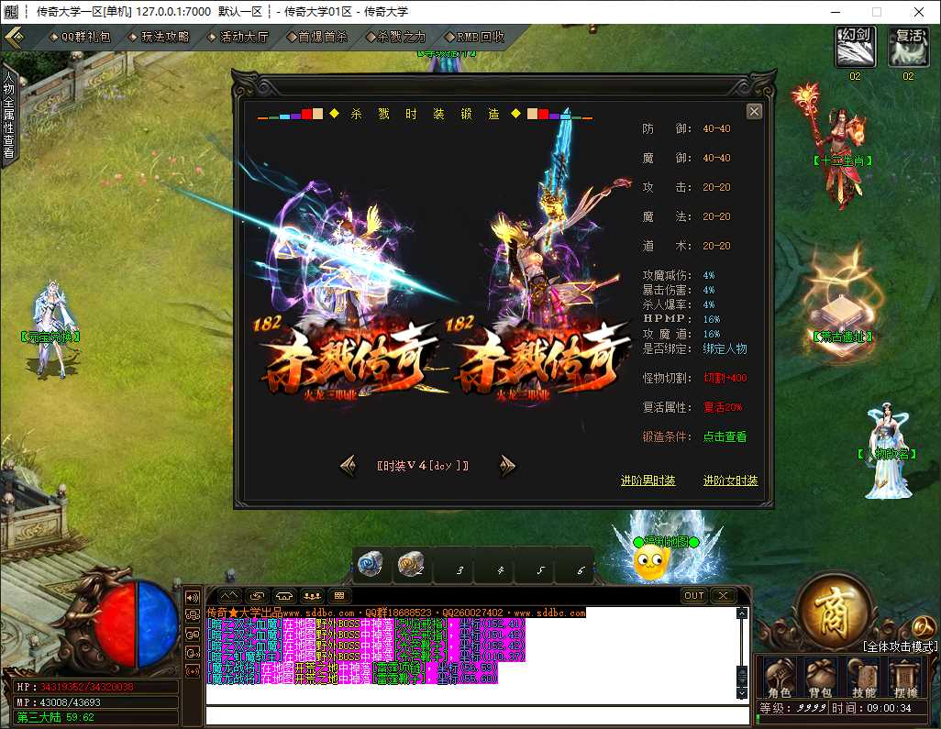Viewport: 941px width, 729px height.
Task: Show previous costume with left arrow
Action: pyautogui.click(x=349, y=465)
